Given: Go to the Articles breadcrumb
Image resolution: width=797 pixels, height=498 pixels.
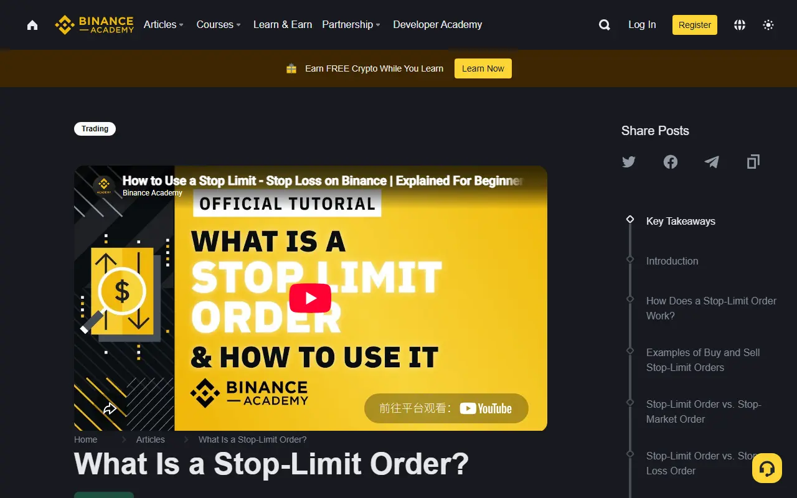Looking at the screenshot, I should click(x=151, y=439).
